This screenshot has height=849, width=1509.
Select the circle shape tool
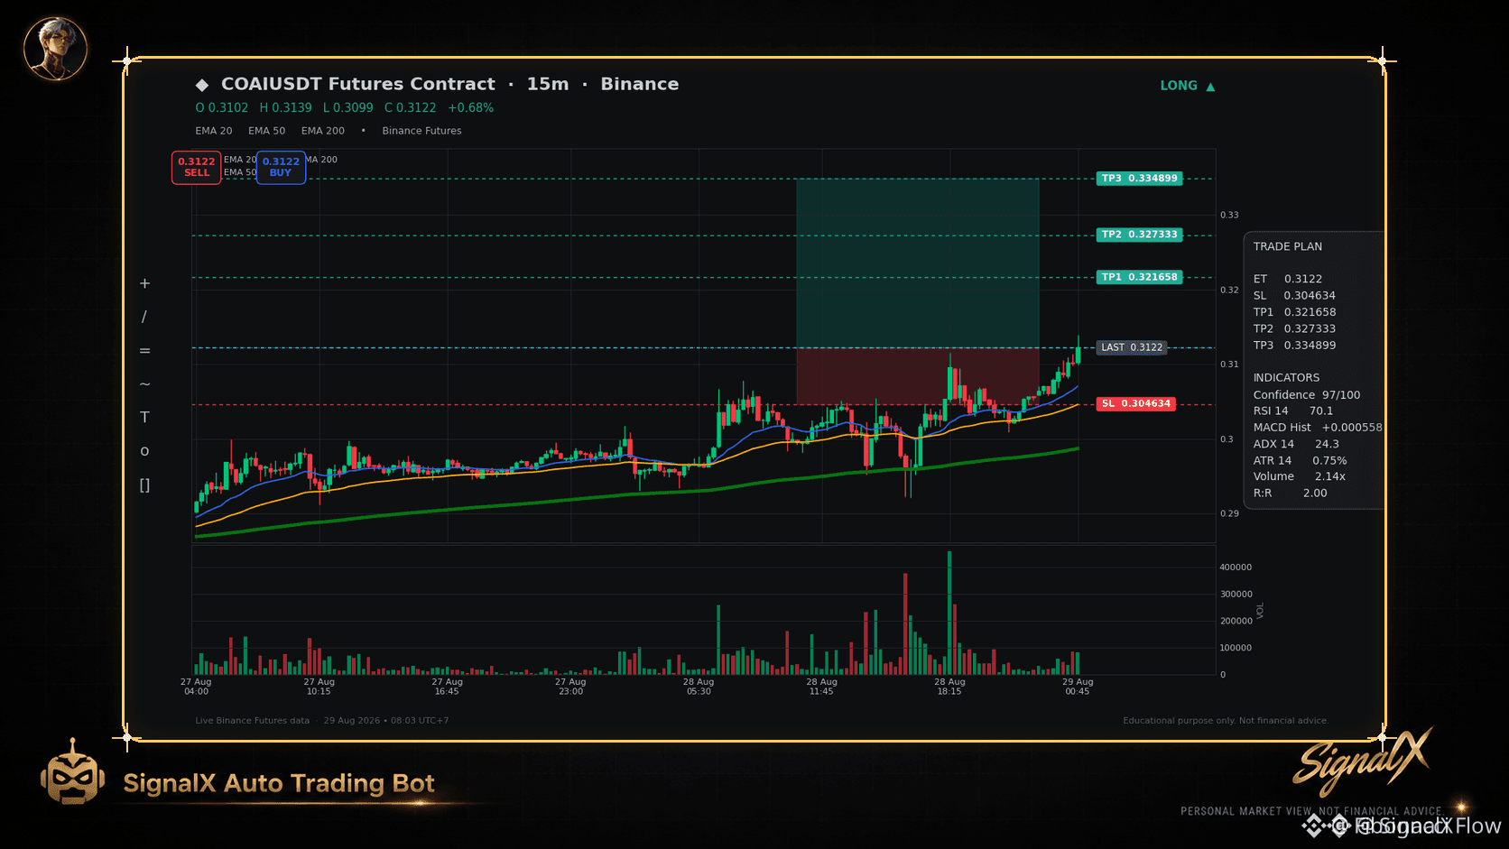tap(144, 451)
